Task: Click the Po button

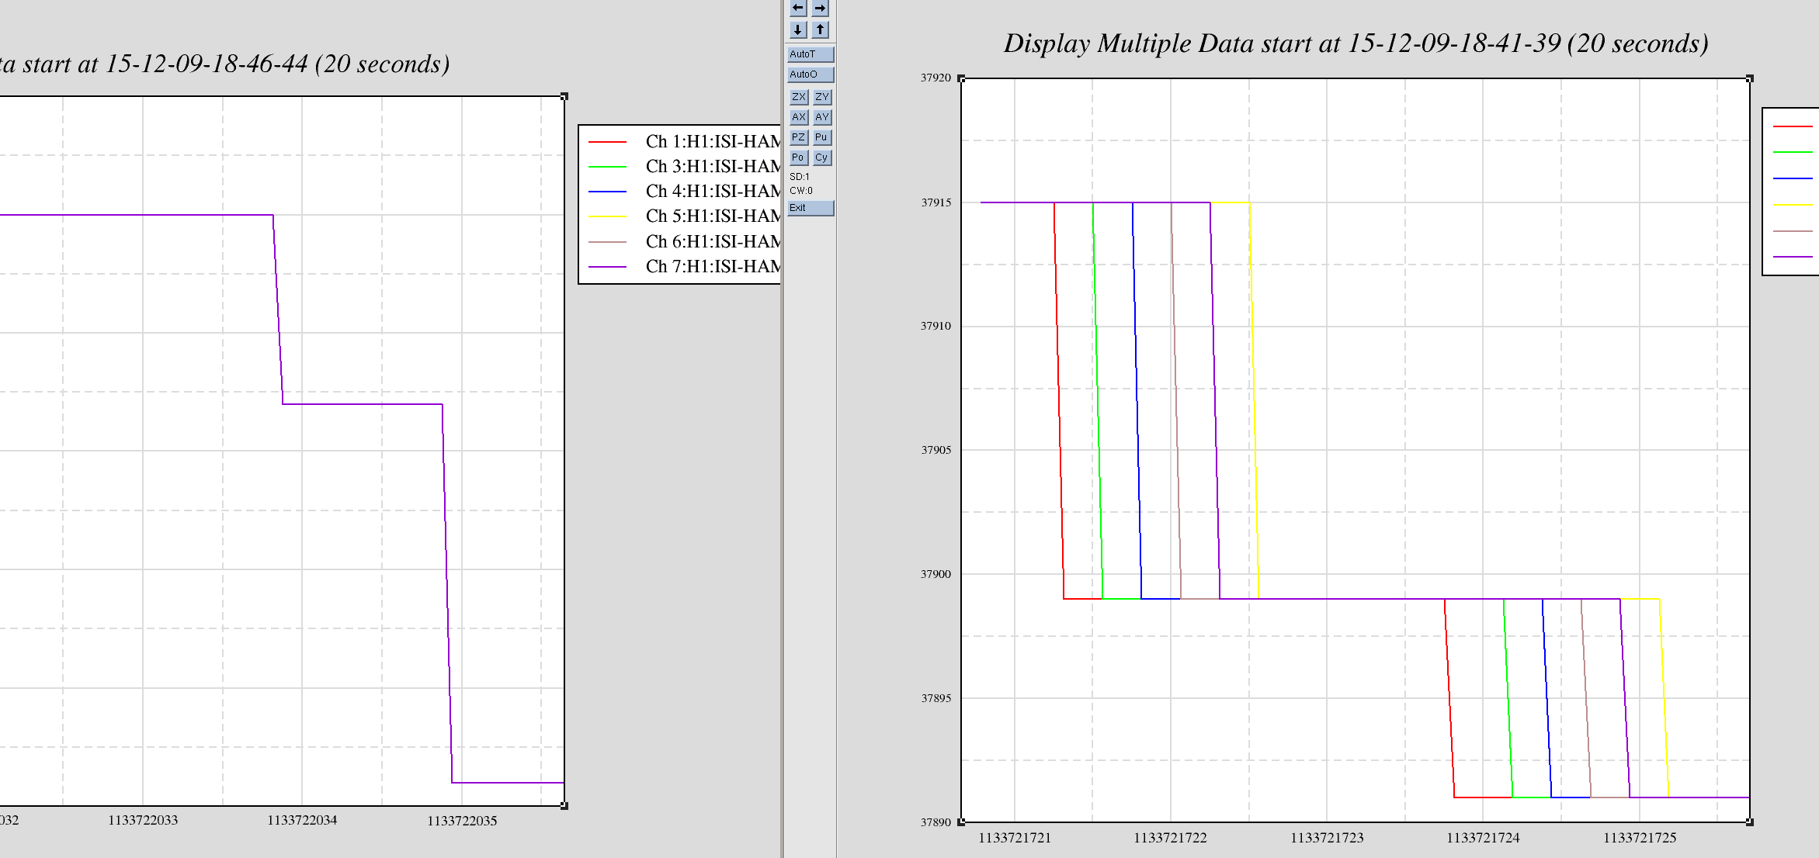Action: 799,157
